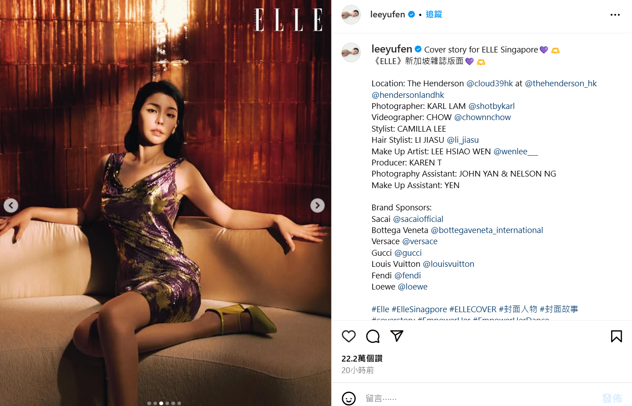Save post using bookmark icon
The height and width of the screenshot is (406, 632).
click(616, 336)
